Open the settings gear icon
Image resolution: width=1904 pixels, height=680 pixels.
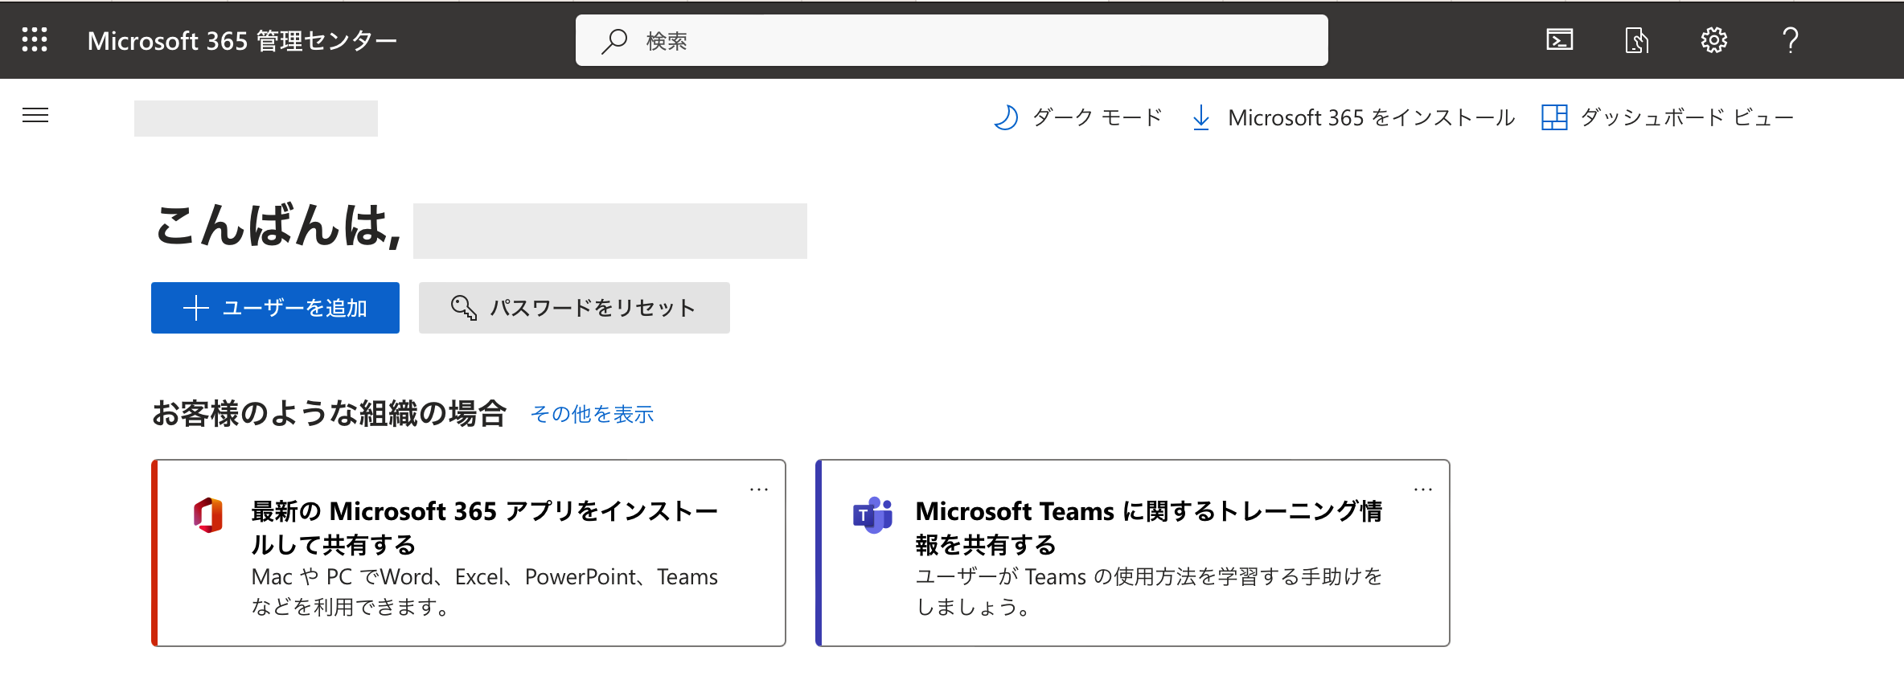1713,39
